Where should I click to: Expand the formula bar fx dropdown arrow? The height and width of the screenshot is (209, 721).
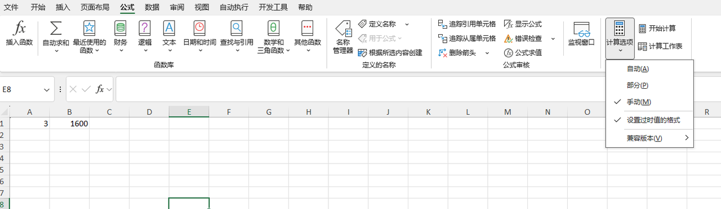[109, 89]
